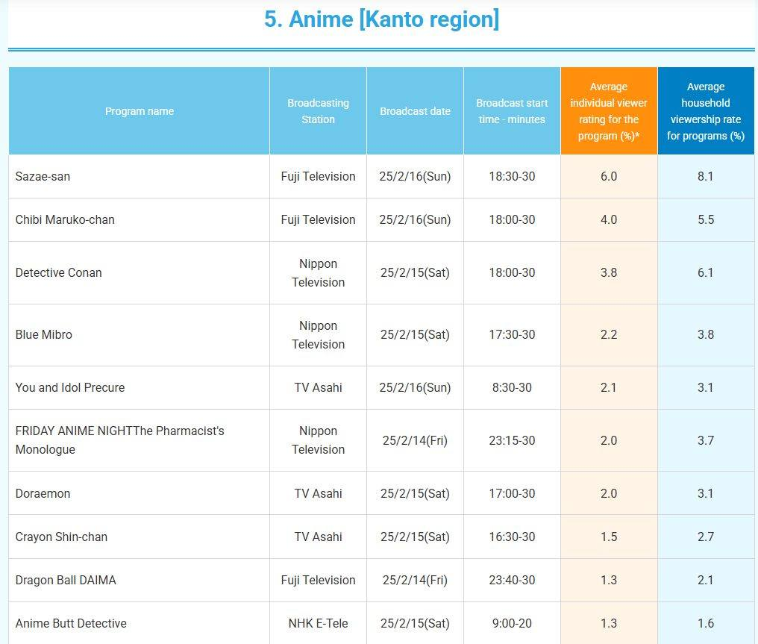This screenshot has height=644, width=758.
Task: Click start time '16:30-30' for Crayon Shin-chan
Action: tap(512, 537)
